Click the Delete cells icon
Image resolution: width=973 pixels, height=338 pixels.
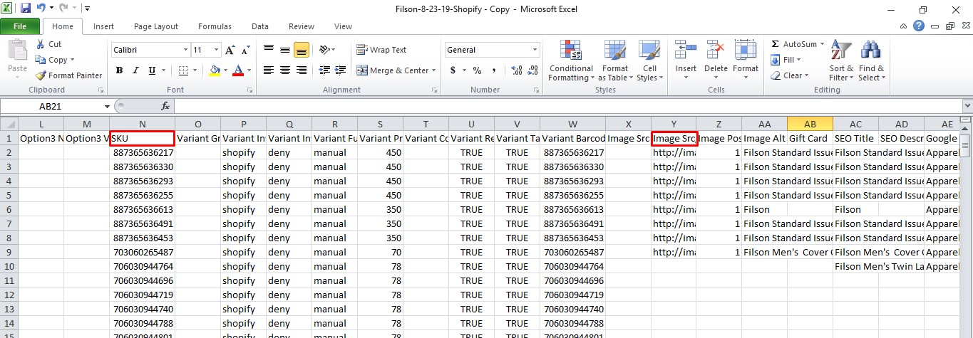coord(716,51)
